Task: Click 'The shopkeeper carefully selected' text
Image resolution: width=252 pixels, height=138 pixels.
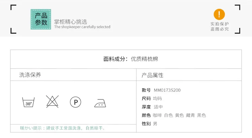Action: click(x=82, y=27)
